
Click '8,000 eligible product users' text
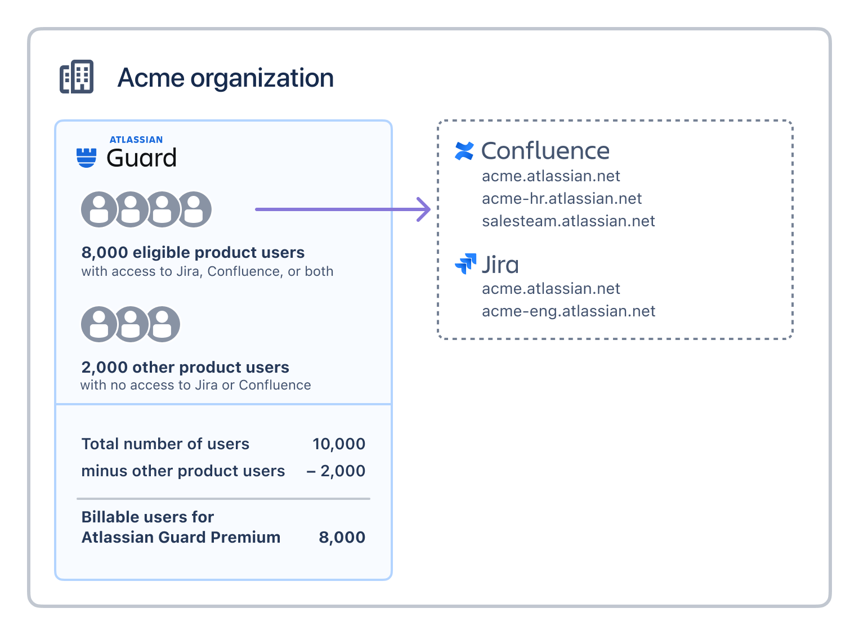pos(193,252)
